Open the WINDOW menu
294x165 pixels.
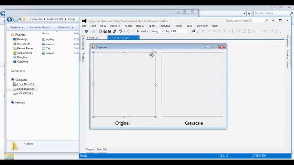pos(202,26)
